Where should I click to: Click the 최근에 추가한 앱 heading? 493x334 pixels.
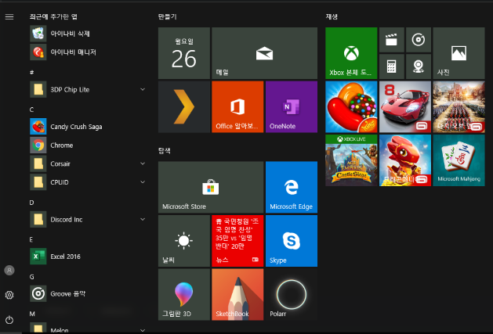(x=53, y=16)
